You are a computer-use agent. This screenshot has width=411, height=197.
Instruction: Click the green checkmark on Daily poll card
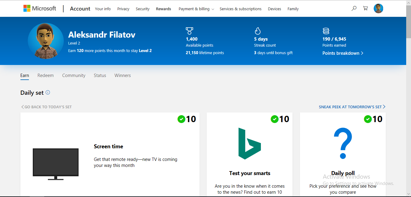368,119
